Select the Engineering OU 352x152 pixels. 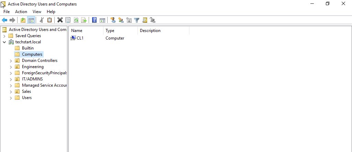click(33, 67)
